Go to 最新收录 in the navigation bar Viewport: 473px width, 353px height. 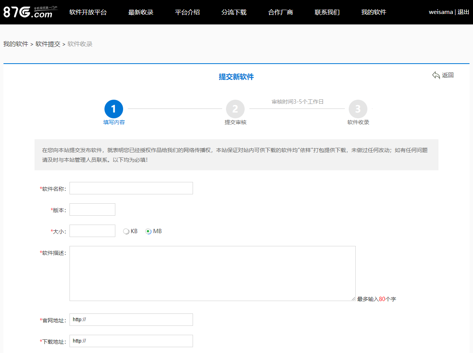pos(141,12)
